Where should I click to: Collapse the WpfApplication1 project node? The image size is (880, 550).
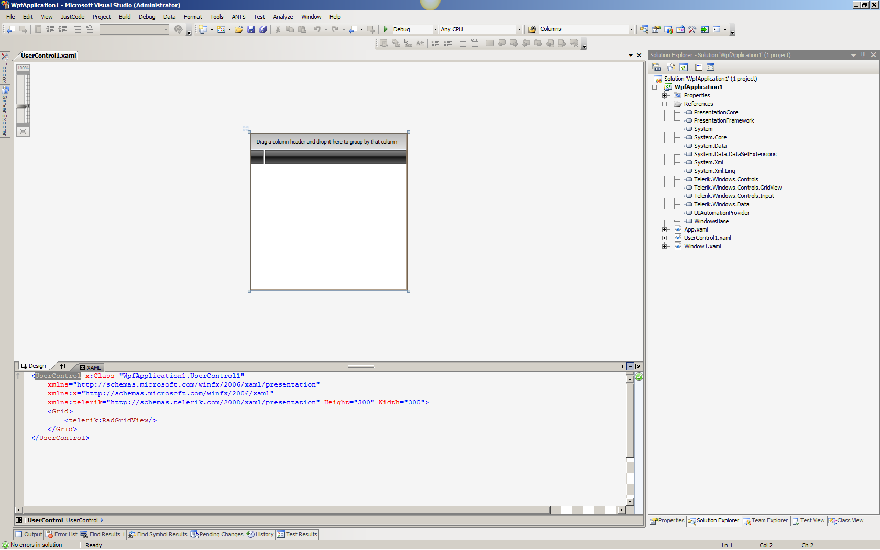(655, 87)
